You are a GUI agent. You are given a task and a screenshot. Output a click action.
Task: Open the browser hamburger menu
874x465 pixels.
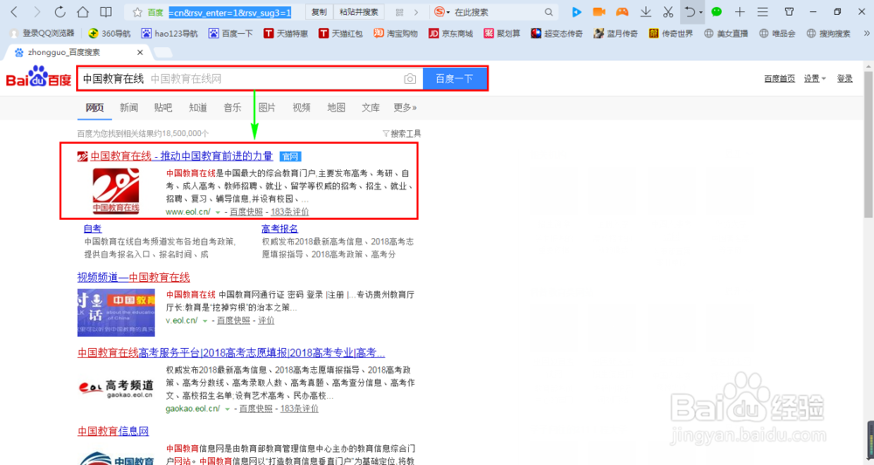click(x=762, y=11)
